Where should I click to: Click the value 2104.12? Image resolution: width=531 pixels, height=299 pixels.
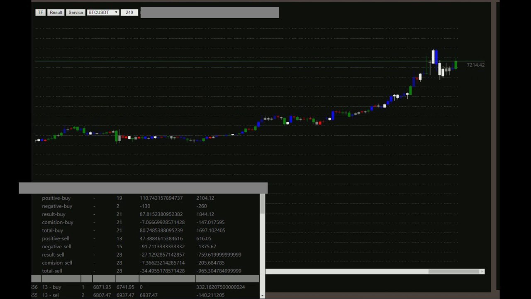[x=205, y=198]
